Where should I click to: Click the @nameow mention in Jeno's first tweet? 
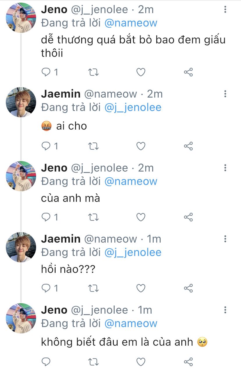130,23
